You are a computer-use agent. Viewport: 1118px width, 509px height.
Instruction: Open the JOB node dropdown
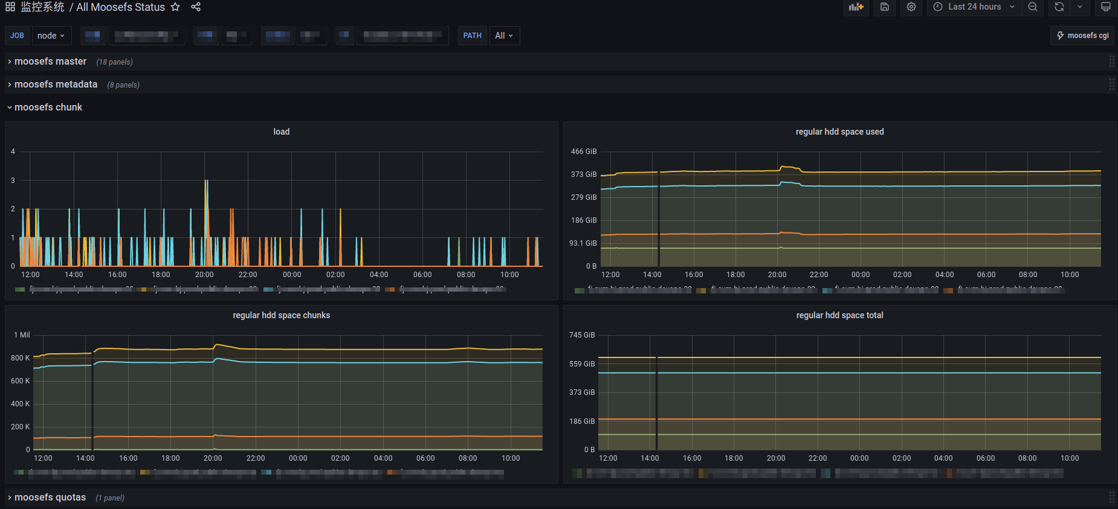51,36
